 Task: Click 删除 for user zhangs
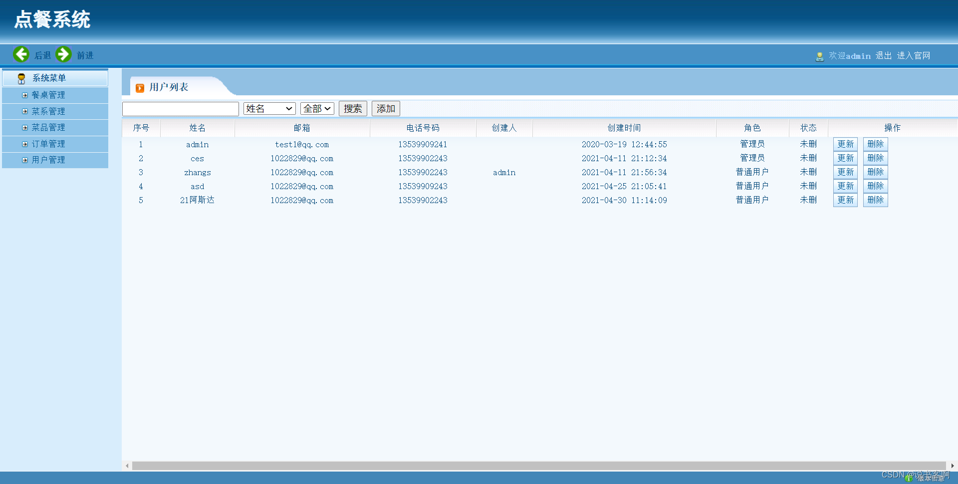click(x=875, y=172)
